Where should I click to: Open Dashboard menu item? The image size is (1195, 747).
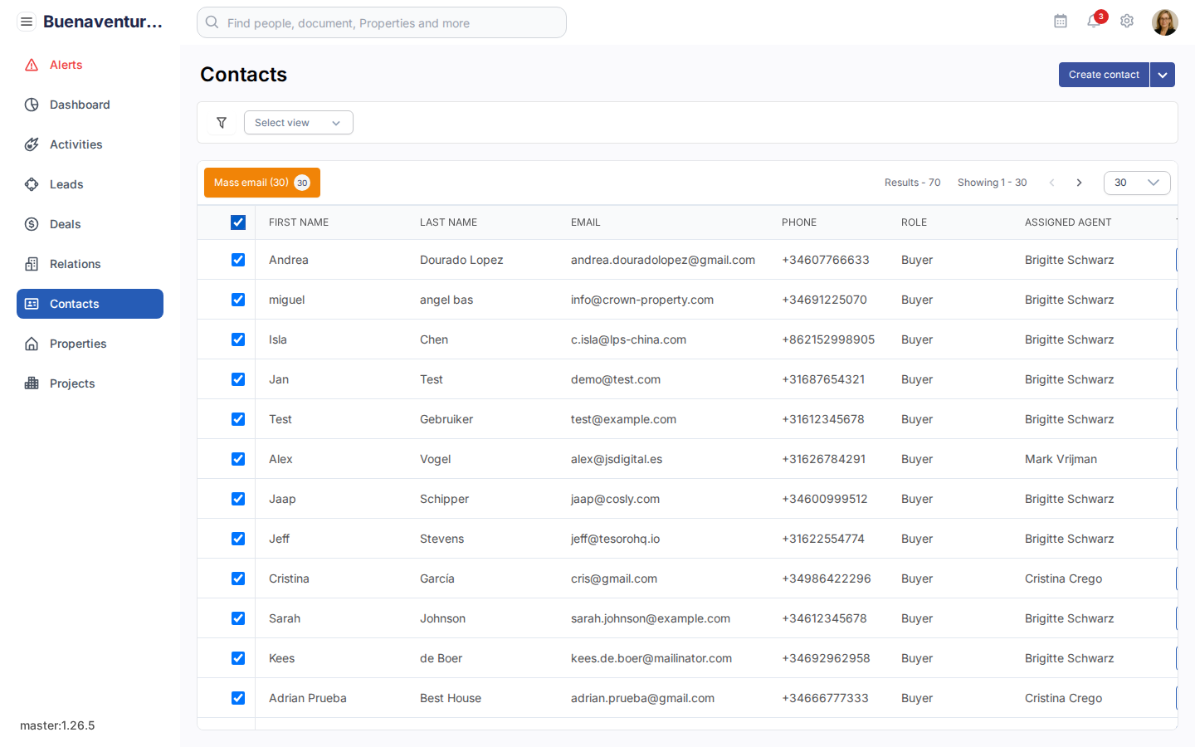pos(90,105)
